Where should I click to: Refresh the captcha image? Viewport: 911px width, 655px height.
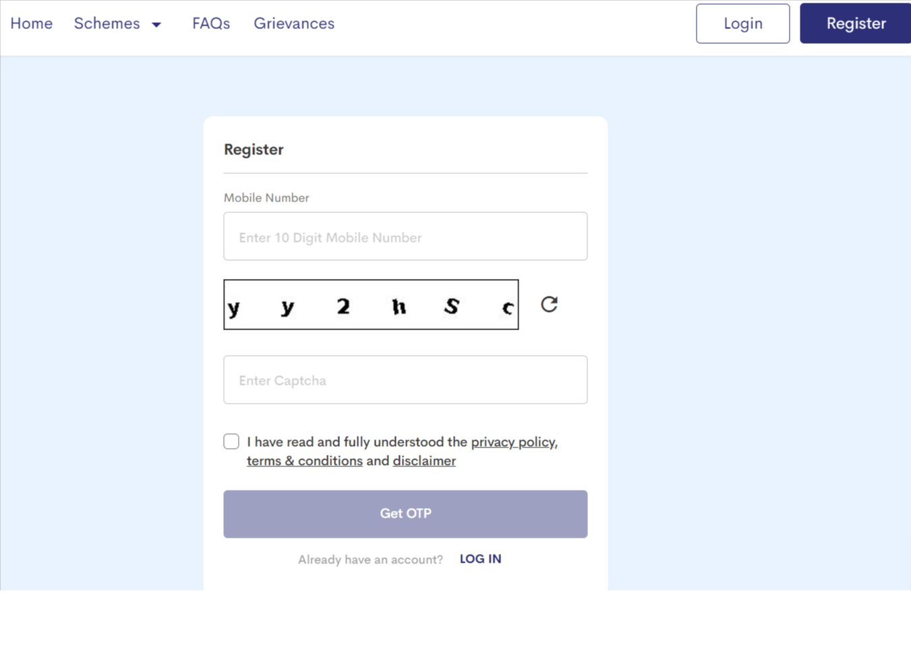[549, 305]
